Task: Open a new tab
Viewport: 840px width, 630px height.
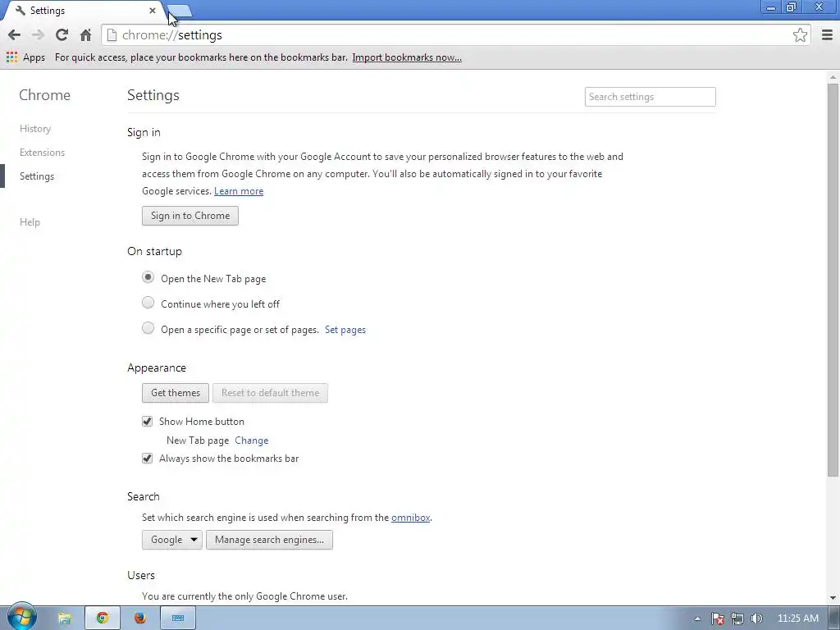Action: tap(180, 11)
